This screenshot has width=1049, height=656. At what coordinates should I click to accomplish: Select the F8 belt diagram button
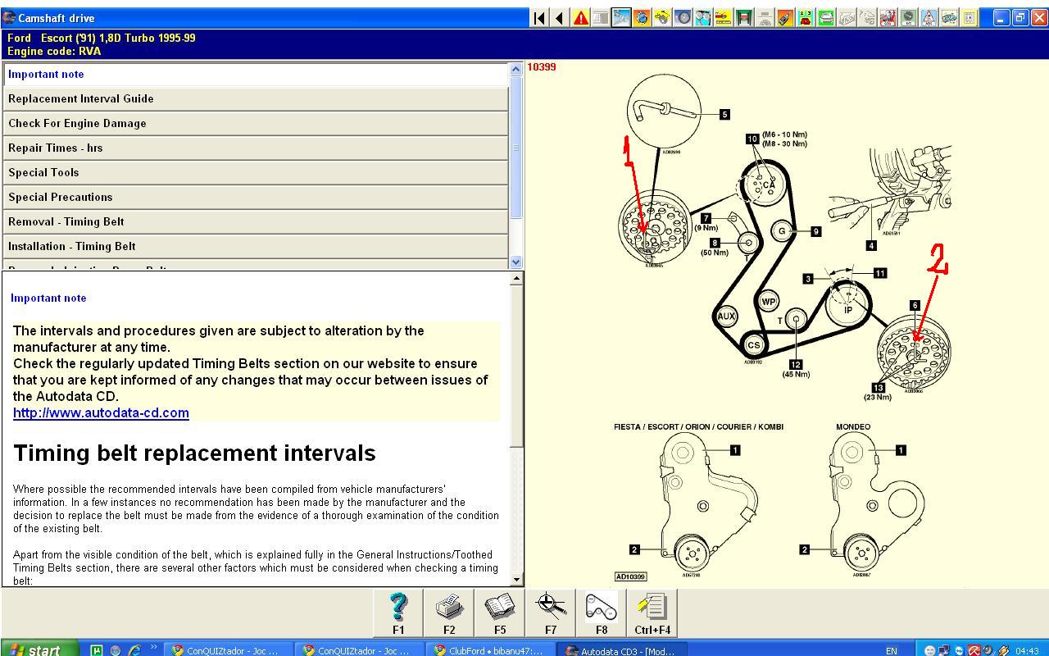[602, 613]
